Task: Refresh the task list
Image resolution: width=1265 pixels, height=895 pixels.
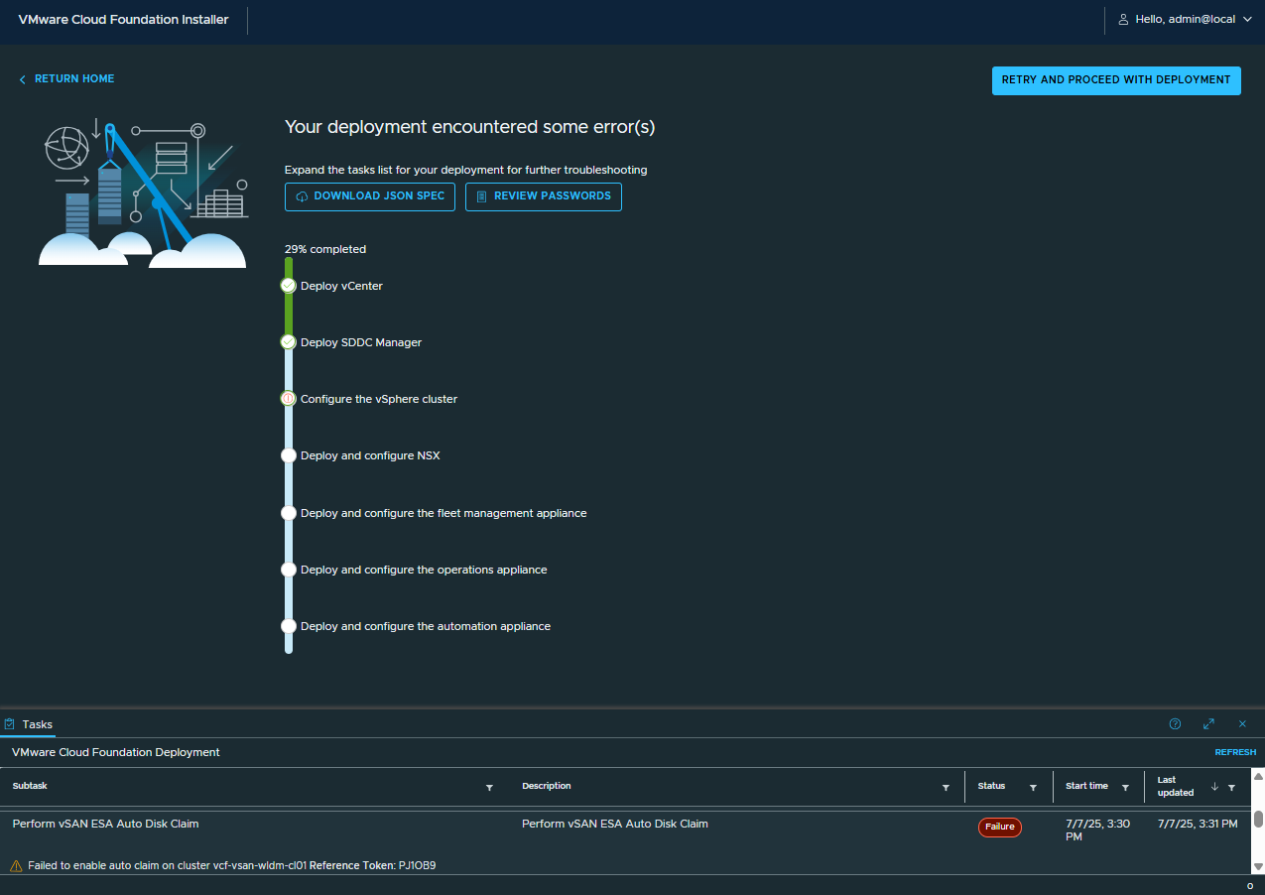Action: (x=1235, y=752)
